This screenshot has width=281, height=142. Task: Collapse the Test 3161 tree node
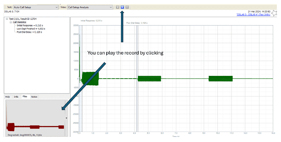tap(7, 19)
